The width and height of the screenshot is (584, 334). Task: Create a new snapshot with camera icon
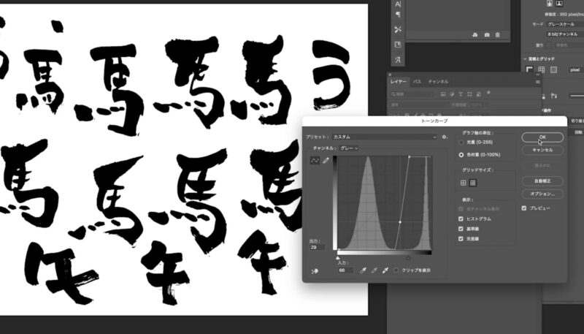pos(487,34)
